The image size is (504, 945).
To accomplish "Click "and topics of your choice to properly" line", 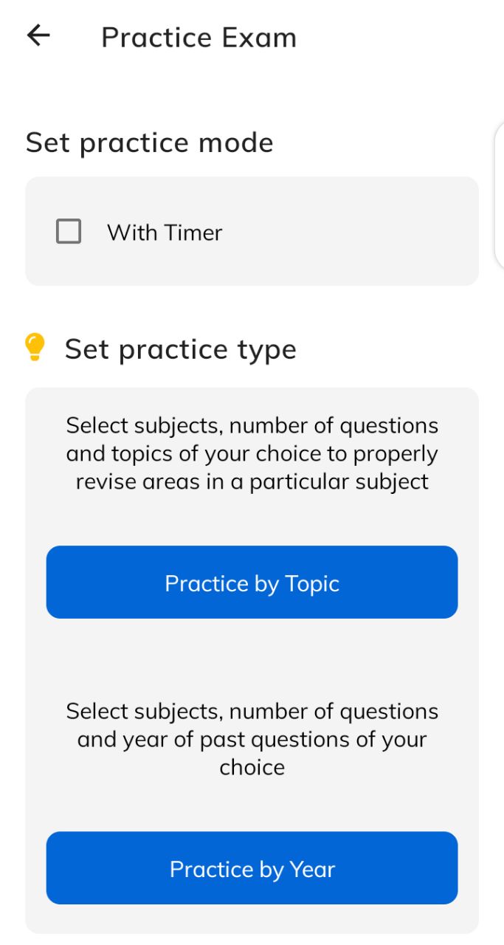I will (x=252, y=453).
